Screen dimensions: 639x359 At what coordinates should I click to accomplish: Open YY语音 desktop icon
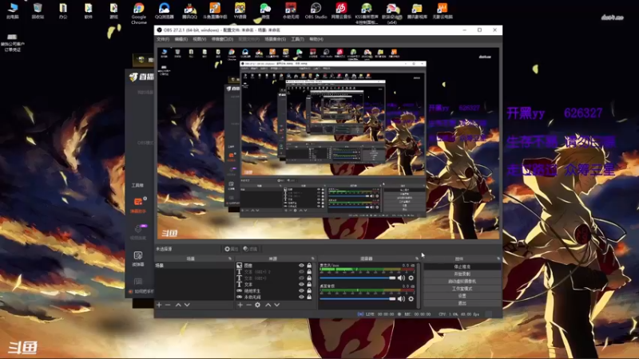[x=240, y=11]
